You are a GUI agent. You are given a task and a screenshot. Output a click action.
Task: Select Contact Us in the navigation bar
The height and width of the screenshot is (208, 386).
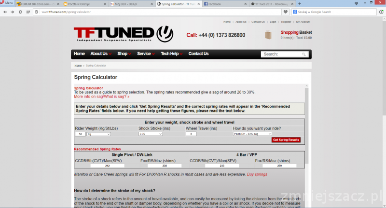tap(198, 54)
